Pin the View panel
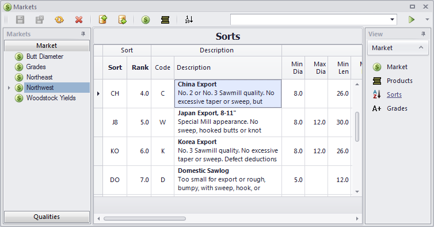This screenshot has height=227, width=434. pyautogui.click(x=423, y=34)
